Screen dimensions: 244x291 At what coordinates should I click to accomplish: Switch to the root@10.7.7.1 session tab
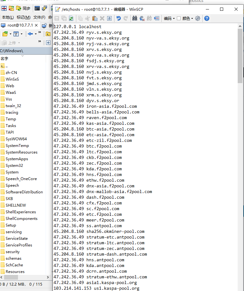click(x=20, y=25)
